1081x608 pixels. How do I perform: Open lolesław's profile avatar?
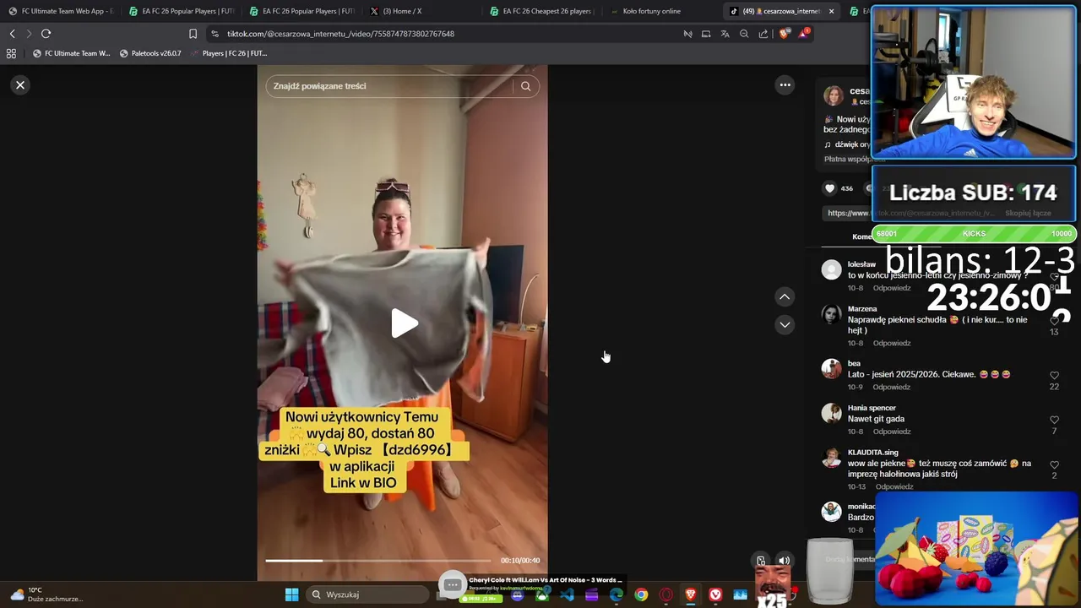tap(832, 269)
